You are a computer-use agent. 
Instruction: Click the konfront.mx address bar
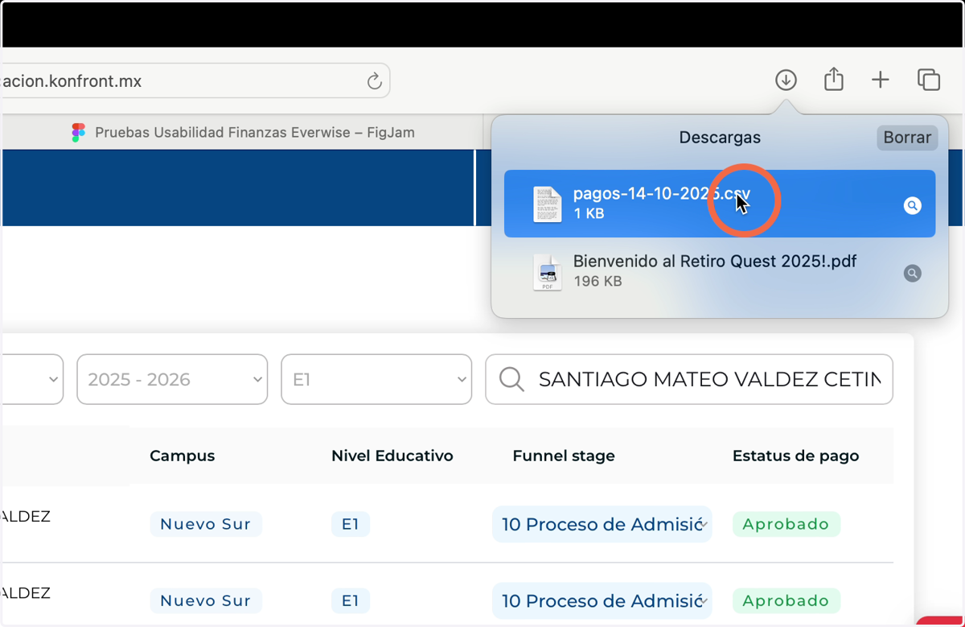point(196,81)
